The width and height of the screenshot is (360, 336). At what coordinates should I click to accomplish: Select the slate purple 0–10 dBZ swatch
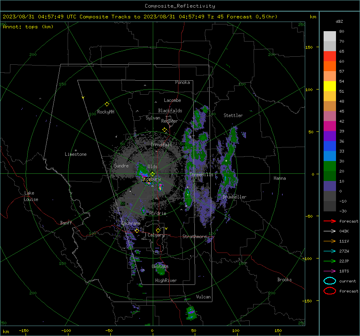(330, 186)
